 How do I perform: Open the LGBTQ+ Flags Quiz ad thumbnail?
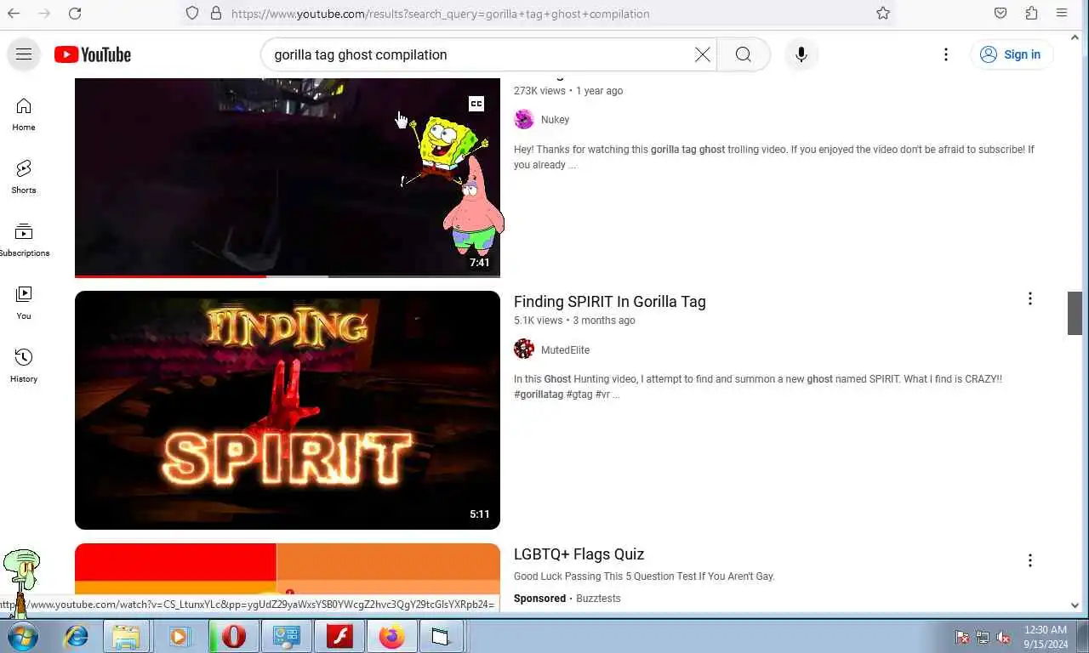click(x=288, y=570)
